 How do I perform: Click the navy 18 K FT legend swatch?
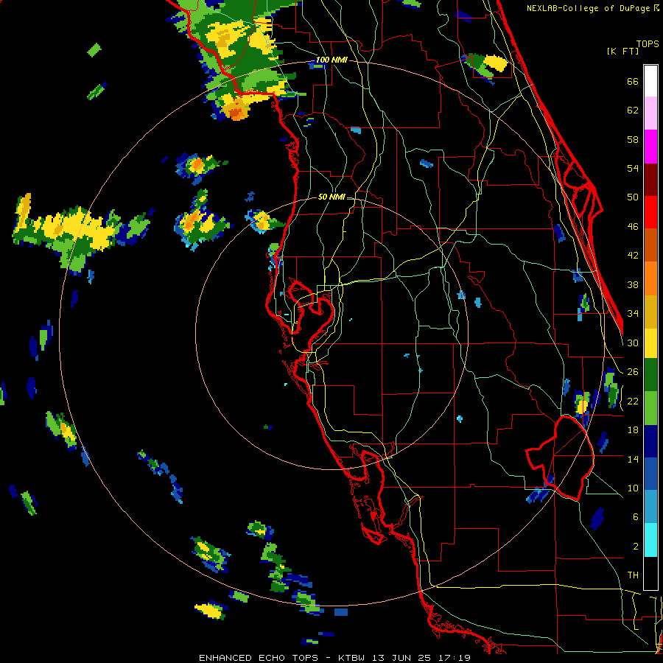[x=650, y=441]
